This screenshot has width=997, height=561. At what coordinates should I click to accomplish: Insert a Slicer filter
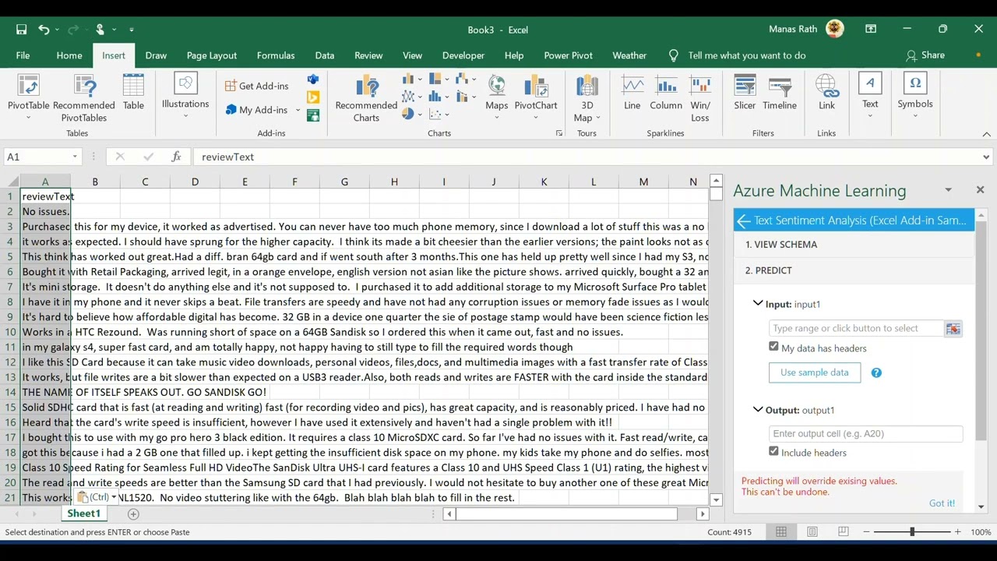pyautogui.click(x=745, y=92)
